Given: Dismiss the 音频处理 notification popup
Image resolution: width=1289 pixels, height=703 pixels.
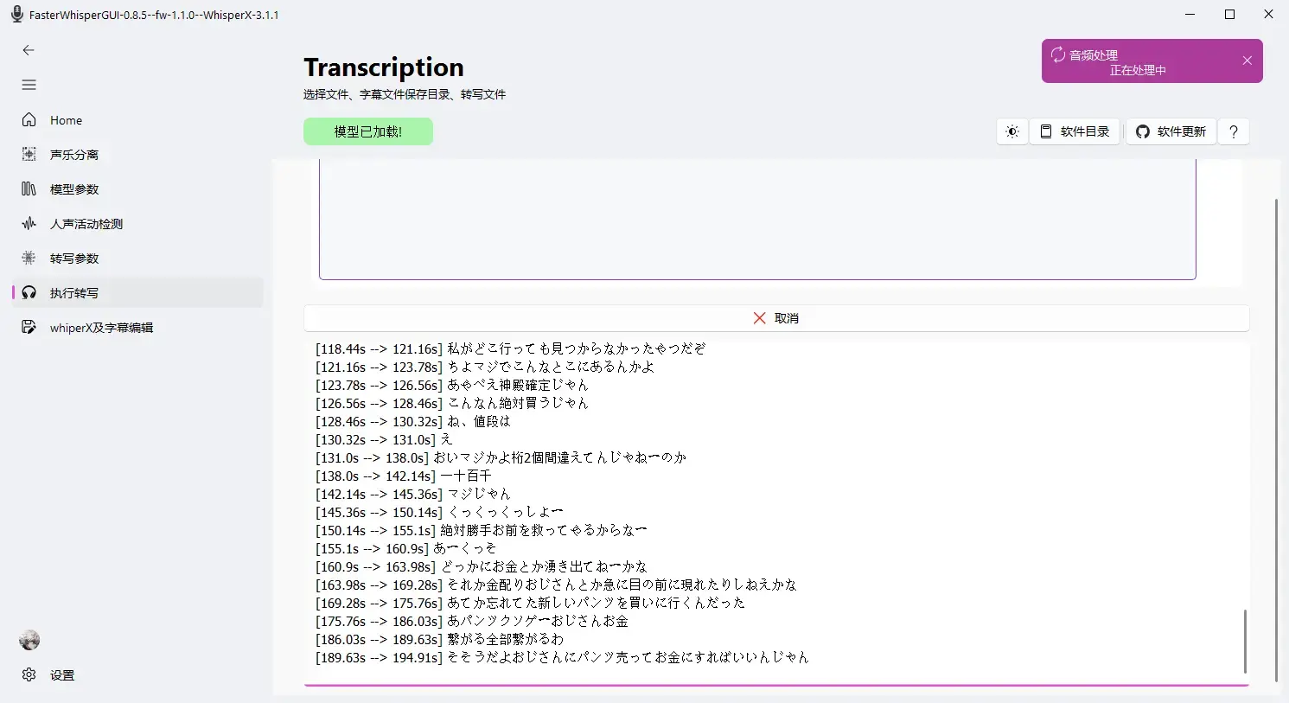Looking at the screenshot, I should tap(1247, 61).
